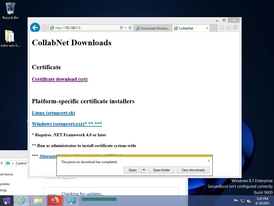Screen dimensions: 274x206
Task: Click the muted speaker volume tray icon
Action: coord(249,201)
